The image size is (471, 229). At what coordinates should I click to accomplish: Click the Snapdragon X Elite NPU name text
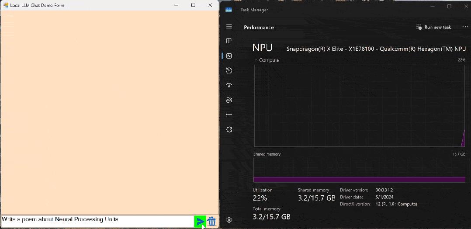click(376, 49)
